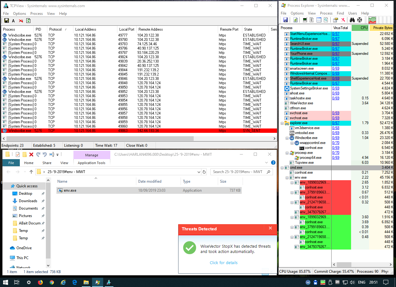Viewport: 396px width, 287px height.
Task: Open Customize Quick Access Toolbar dropdown arrow
Action: pos(57,155)
